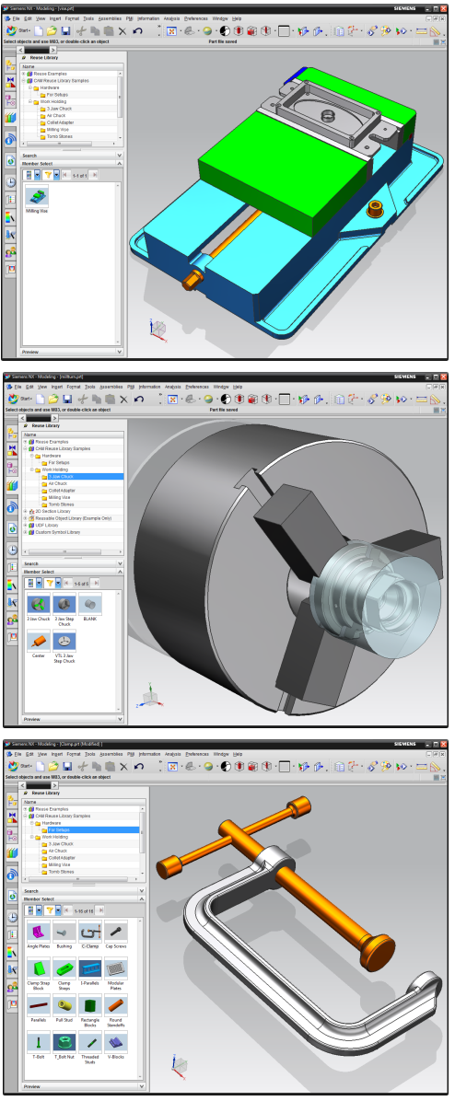Select the Round Standoffs member
455x1101 pixels.
(x=116, y=1005)
